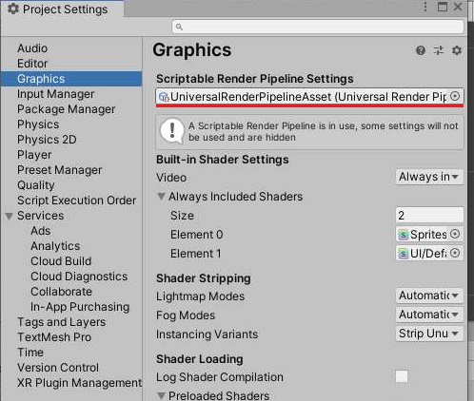The width and height of the screenshot is (474, 401).
Task: Open Version Control settings
Action: tap(58, 368)
